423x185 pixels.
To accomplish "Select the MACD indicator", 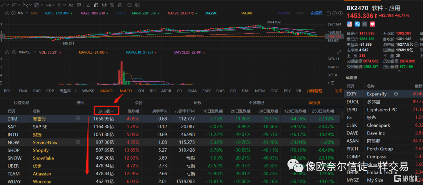I will 126,91.
